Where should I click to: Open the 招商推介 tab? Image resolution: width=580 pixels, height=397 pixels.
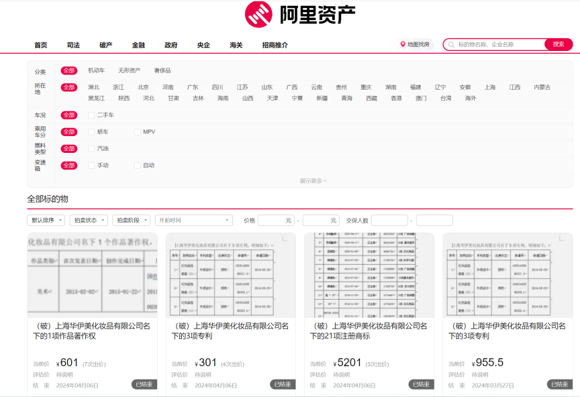click(x=275, y=45)
